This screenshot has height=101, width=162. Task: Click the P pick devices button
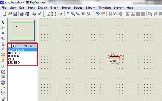[10, 46]
